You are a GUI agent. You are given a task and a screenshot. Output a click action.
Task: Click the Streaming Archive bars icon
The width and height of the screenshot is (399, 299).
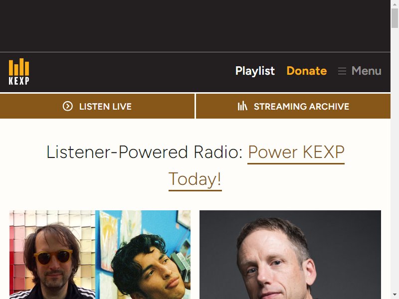tap(242, 106)
